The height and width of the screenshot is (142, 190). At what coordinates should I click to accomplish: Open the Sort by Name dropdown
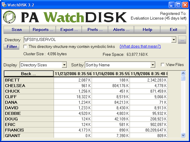click(153, 65)
